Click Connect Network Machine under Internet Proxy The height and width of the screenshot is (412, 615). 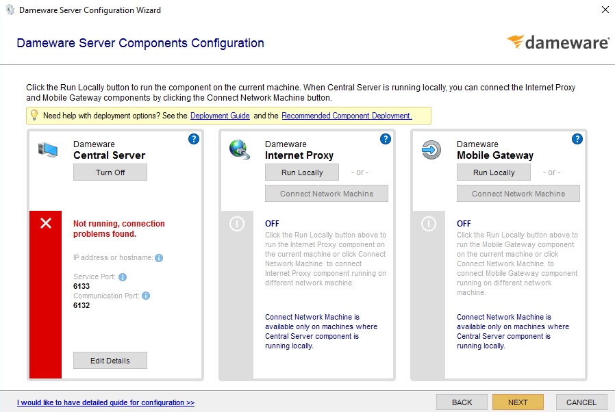326,193
